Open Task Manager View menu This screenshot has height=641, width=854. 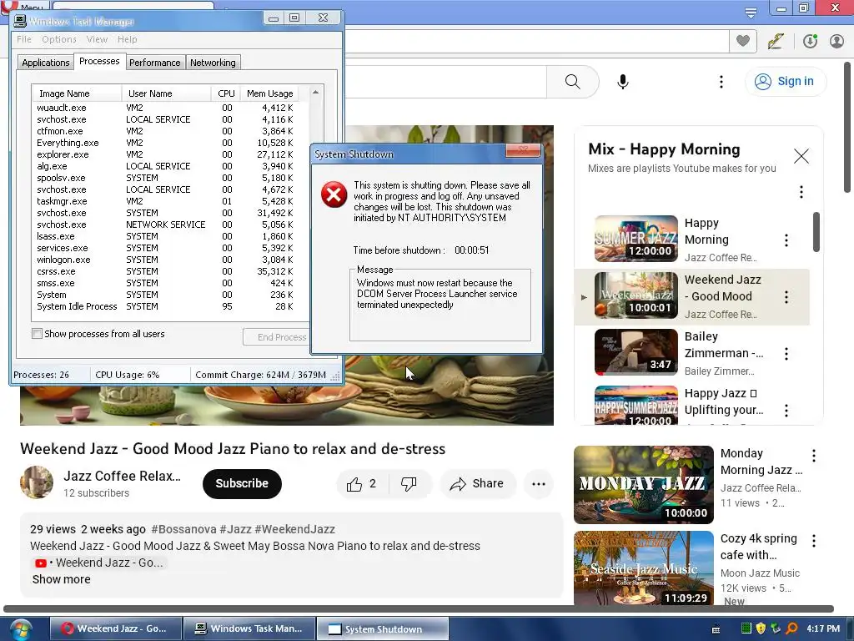[97, 39]
